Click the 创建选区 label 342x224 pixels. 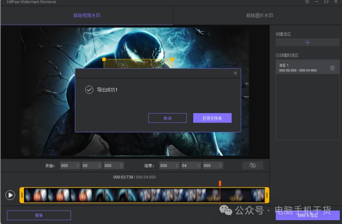pos(283,34)
